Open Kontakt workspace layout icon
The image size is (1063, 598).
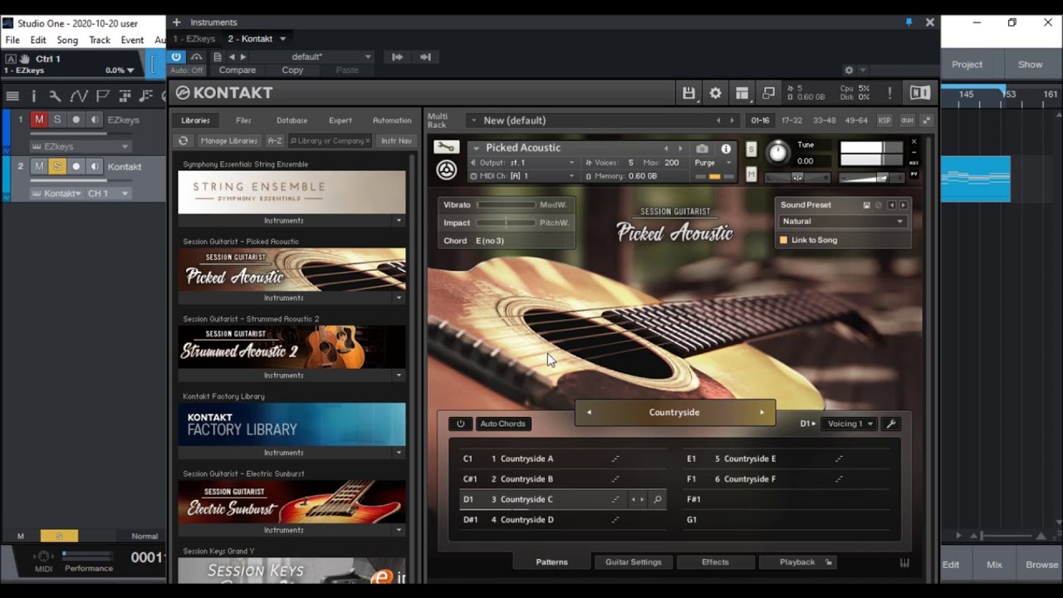(x=742, y=93)
